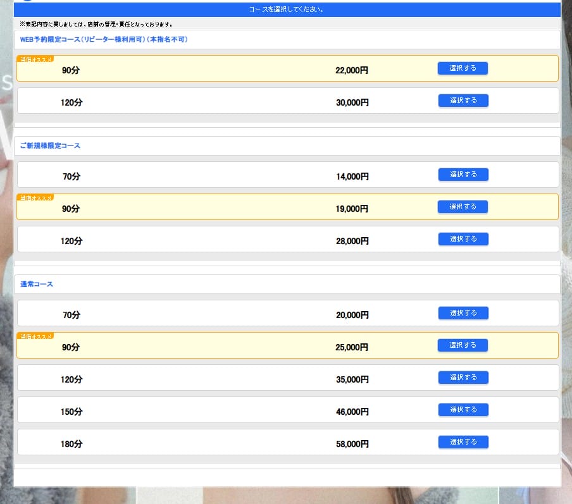Select the 120分 28,000円 course
This screenshot has width=572, height=504.
pyautogui.click(x=463, y=238)
